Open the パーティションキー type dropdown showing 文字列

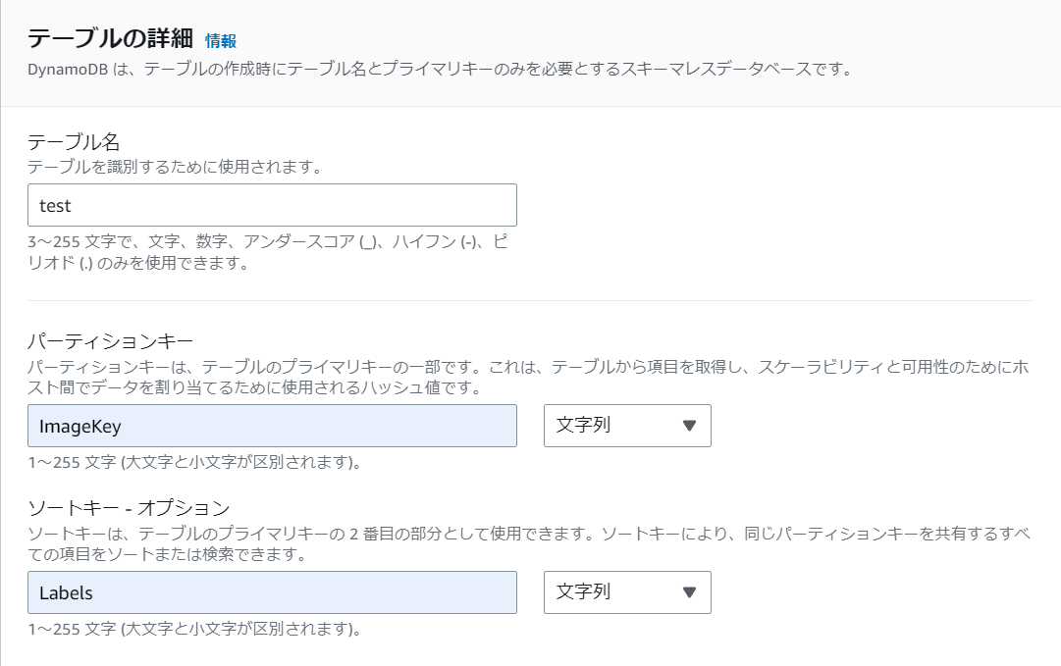(627, 426)
